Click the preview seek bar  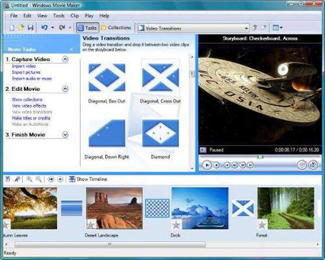pos(260,157)
